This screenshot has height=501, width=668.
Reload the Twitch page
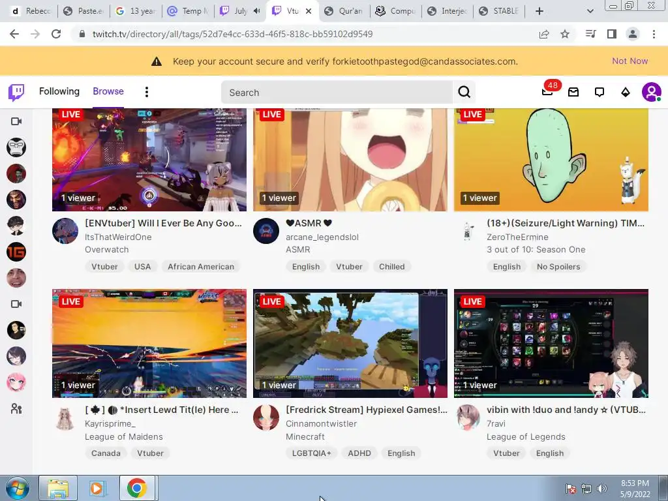[56, 34]
